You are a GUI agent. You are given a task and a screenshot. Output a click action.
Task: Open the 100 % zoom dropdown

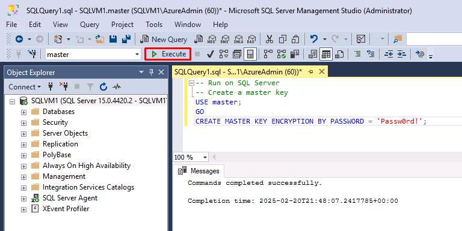[205, 157]
